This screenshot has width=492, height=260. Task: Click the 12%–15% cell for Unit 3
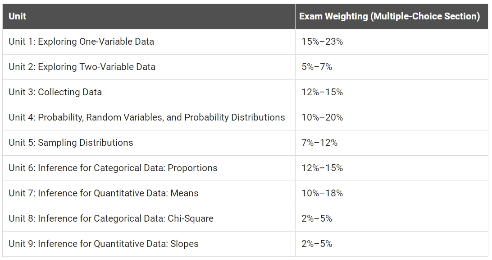(322, 92)
